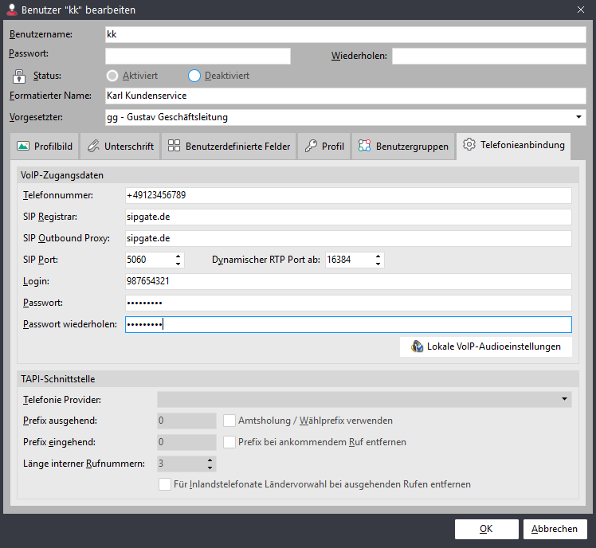Click the Prefix eingehend field
596x548 pixels.
point(186,442)
